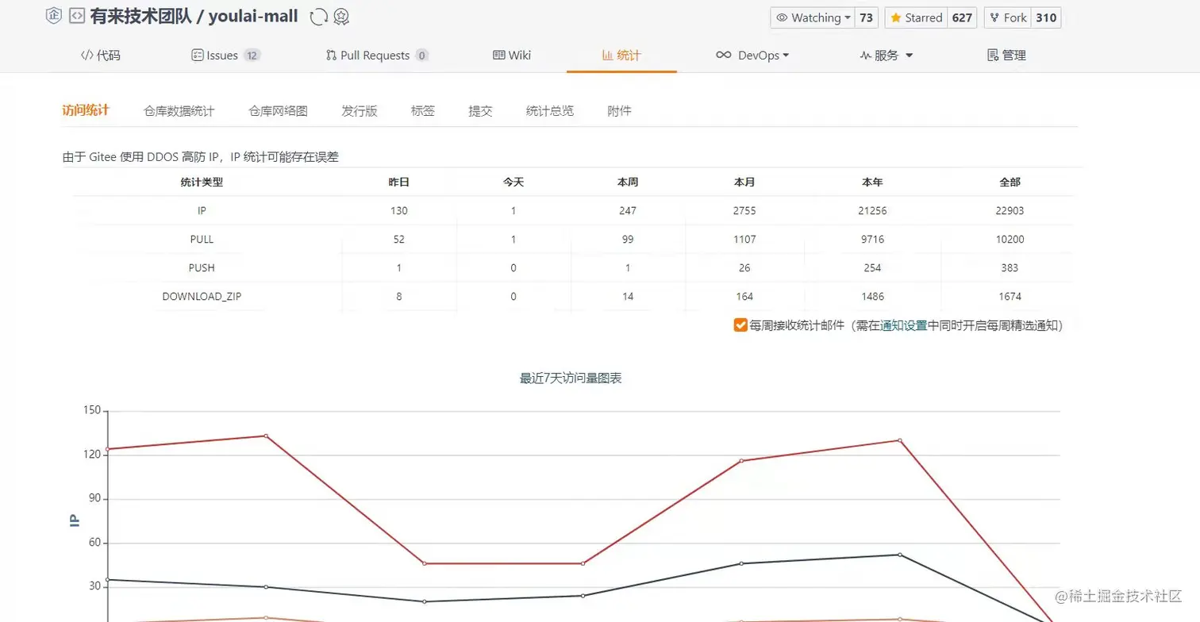Click the chart title 最近7天访问量图表

click(571, 378)
